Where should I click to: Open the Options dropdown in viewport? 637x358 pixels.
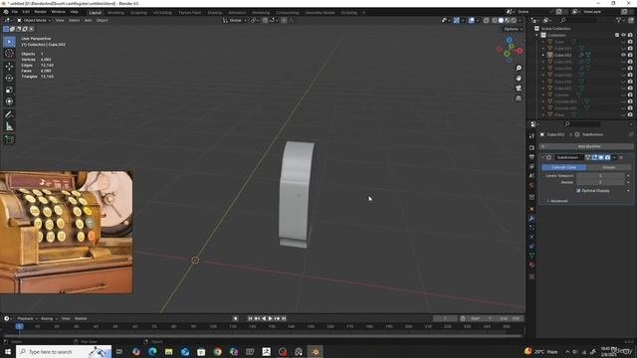pos(513,29)
